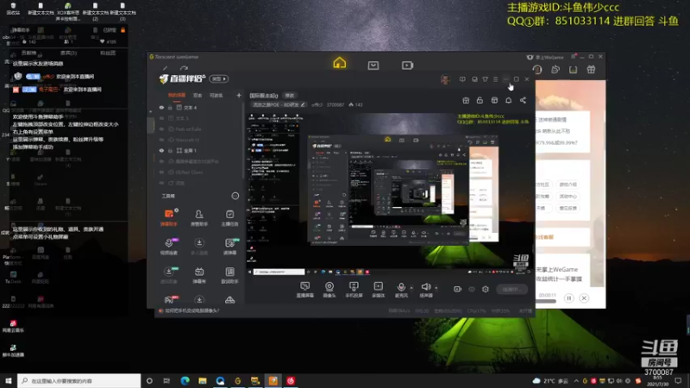Add a camera (摄像头) source
The width and height of the screenshot is (690, 388).
(x=329, y=290)
